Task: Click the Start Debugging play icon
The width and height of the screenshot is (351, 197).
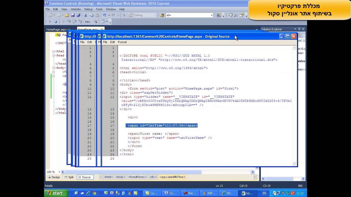Action: point(124,15)
